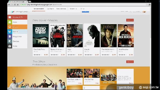
Task: Open the Store shopping bag category
Action: (x=17, y=46)
